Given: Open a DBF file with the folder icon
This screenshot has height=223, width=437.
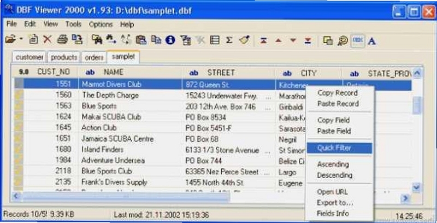Looking at the screenshot, I should 10,40.
